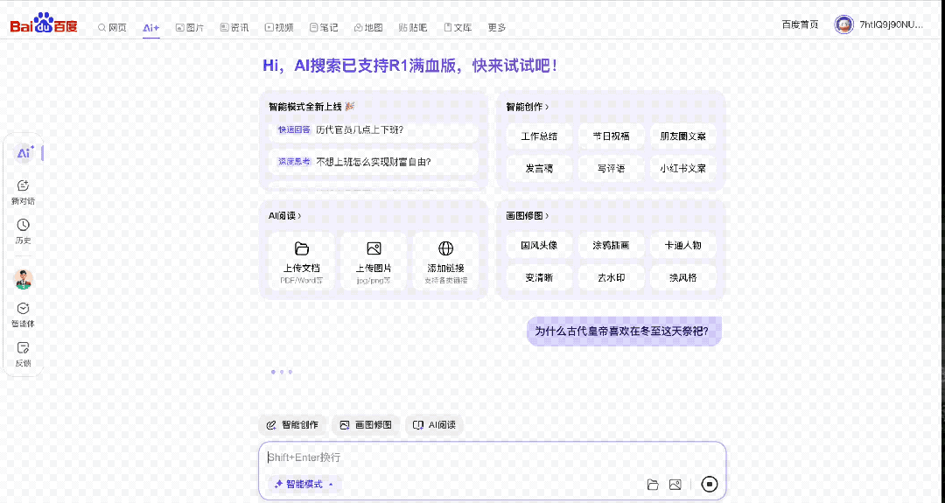The height and width of the screenshot is (503, 945).
Task: Expand the 智能创作 section header
Action: coord(528,107)
